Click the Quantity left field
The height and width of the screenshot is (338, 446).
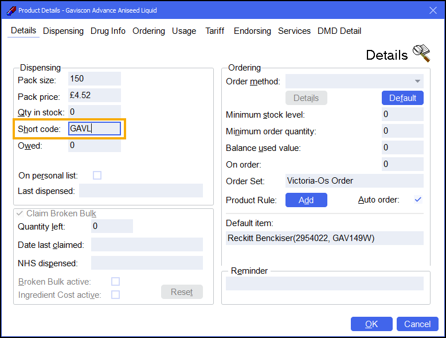pyautogui.click(x=112, y=226)
